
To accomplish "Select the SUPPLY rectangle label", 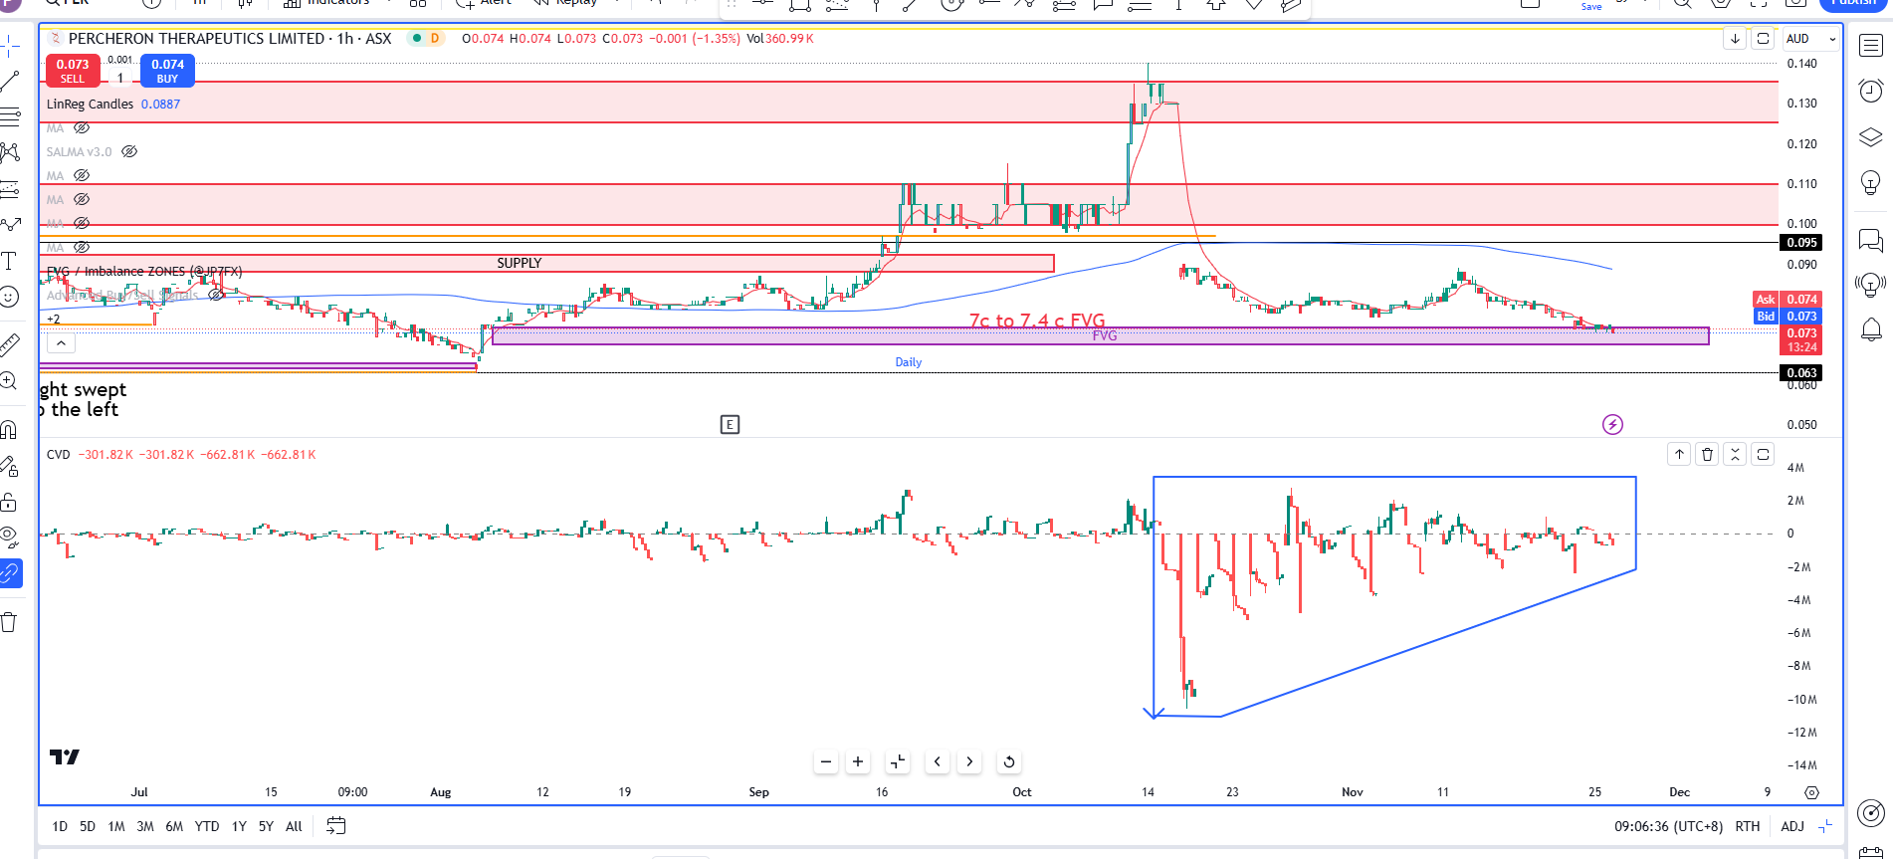I will [520, 263].
